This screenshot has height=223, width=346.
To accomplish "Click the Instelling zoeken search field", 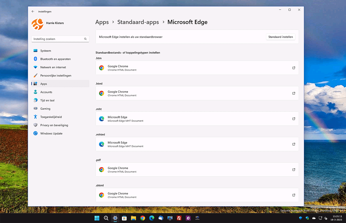I will [60, 39].
